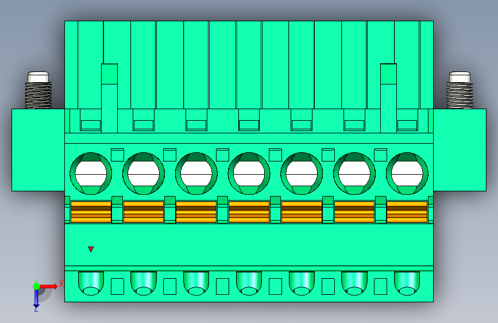This screenshot has height=323, width=498.
Task: Click the green origin ball of the triad
Action: 36,286
